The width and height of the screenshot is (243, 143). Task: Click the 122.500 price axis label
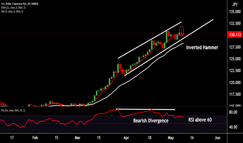pyautogui.click(x=235, y=70)
